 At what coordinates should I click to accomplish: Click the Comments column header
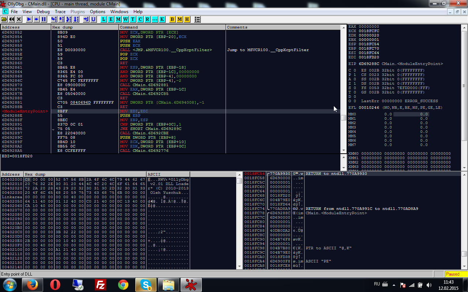tap(283, 27)
